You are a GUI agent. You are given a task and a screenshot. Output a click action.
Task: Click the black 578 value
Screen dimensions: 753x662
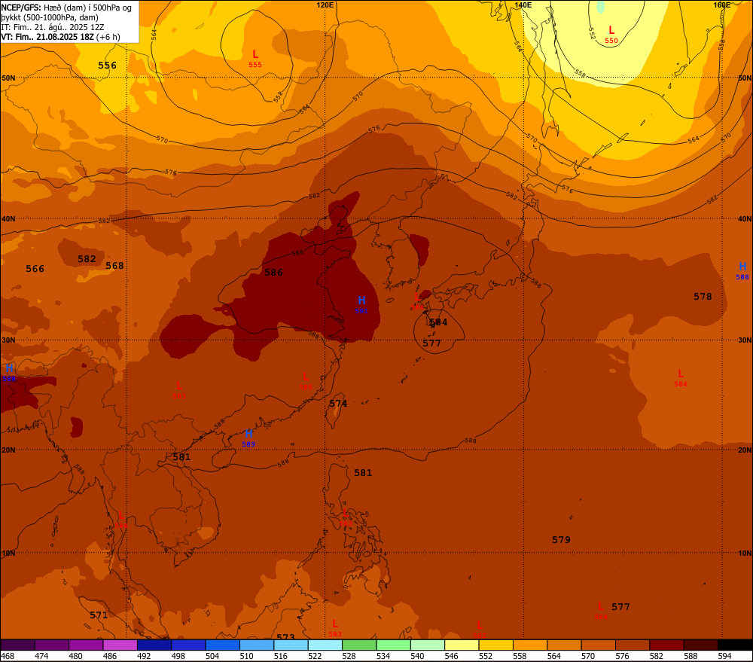703,297
